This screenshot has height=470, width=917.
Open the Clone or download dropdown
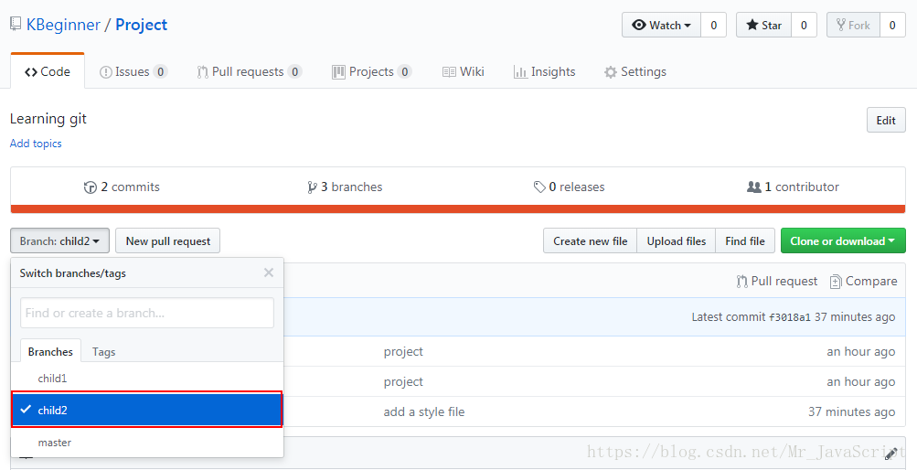[x=843, y=240]
